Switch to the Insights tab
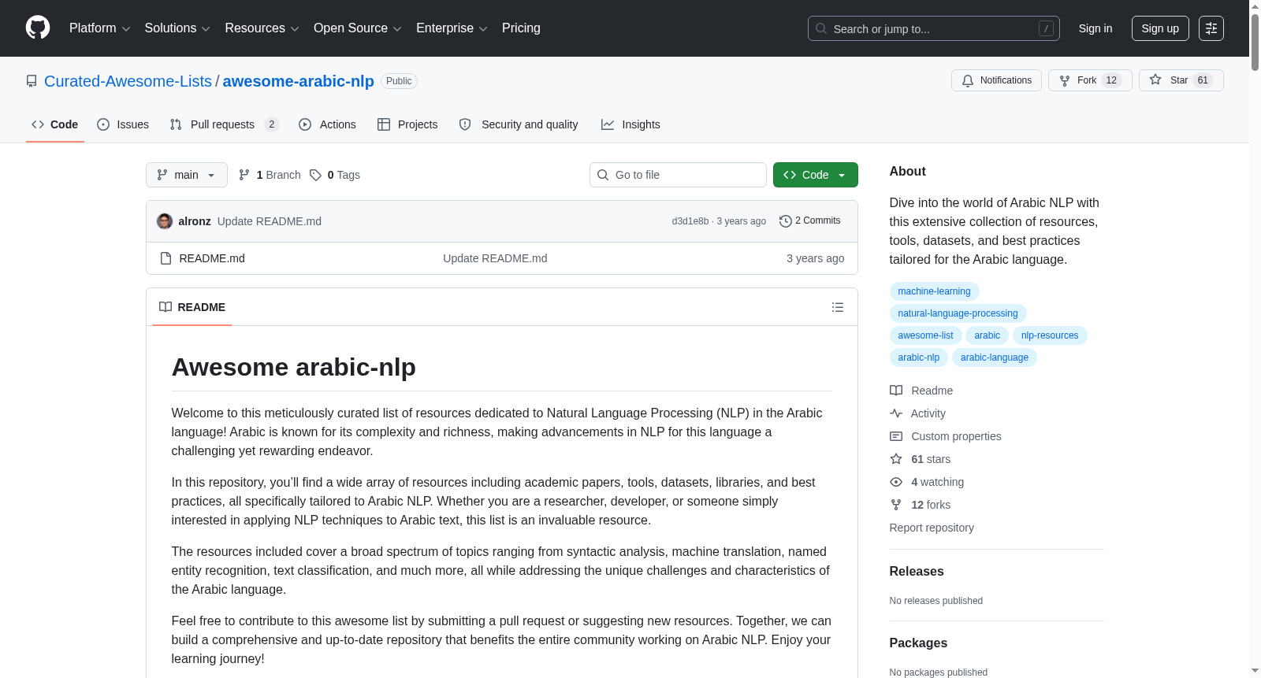Viewport: 1261px width, 678px height. click(x=630, y=124)
